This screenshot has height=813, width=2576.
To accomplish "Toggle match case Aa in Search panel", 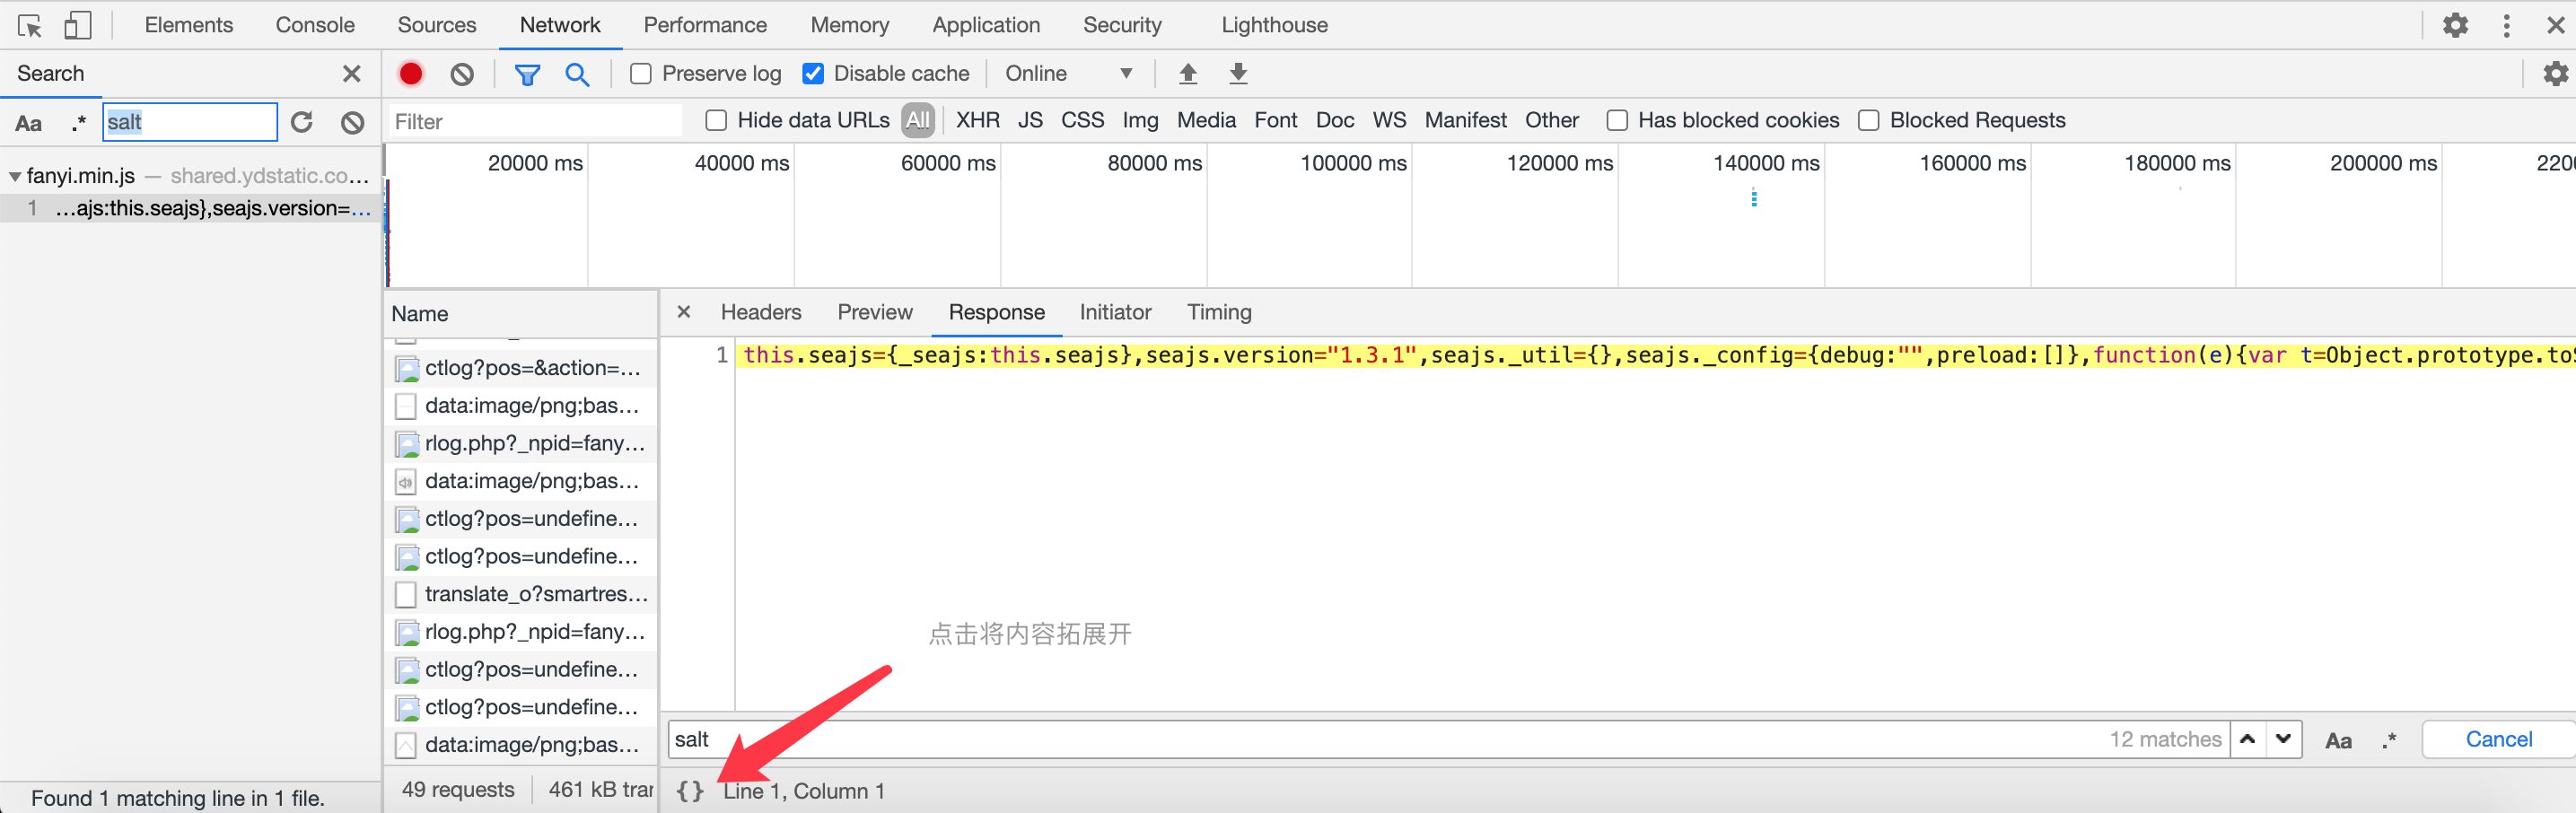I will tap(28, 123).
